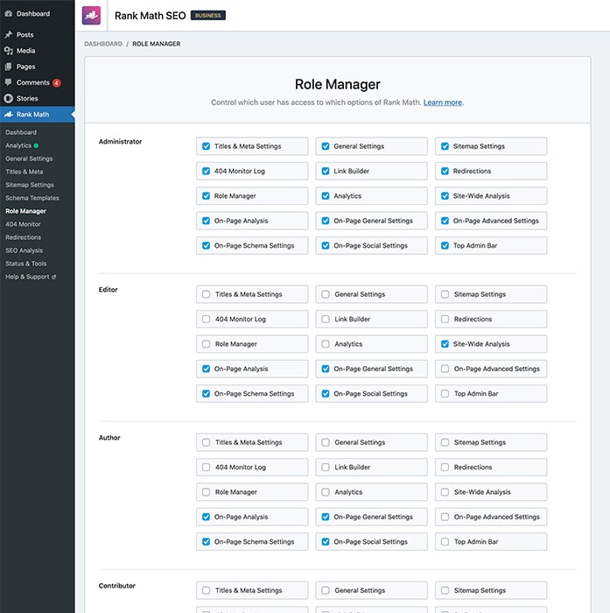Enable Editor Redirections checkbox
The height and width of the screenshot is (613, 610).
(445, 319)
